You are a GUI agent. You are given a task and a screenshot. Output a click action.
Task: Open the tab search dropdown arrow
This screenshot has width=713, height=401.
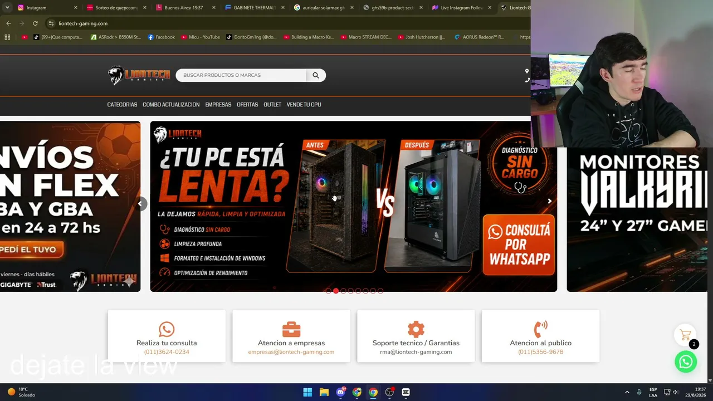tap(7, 8)
